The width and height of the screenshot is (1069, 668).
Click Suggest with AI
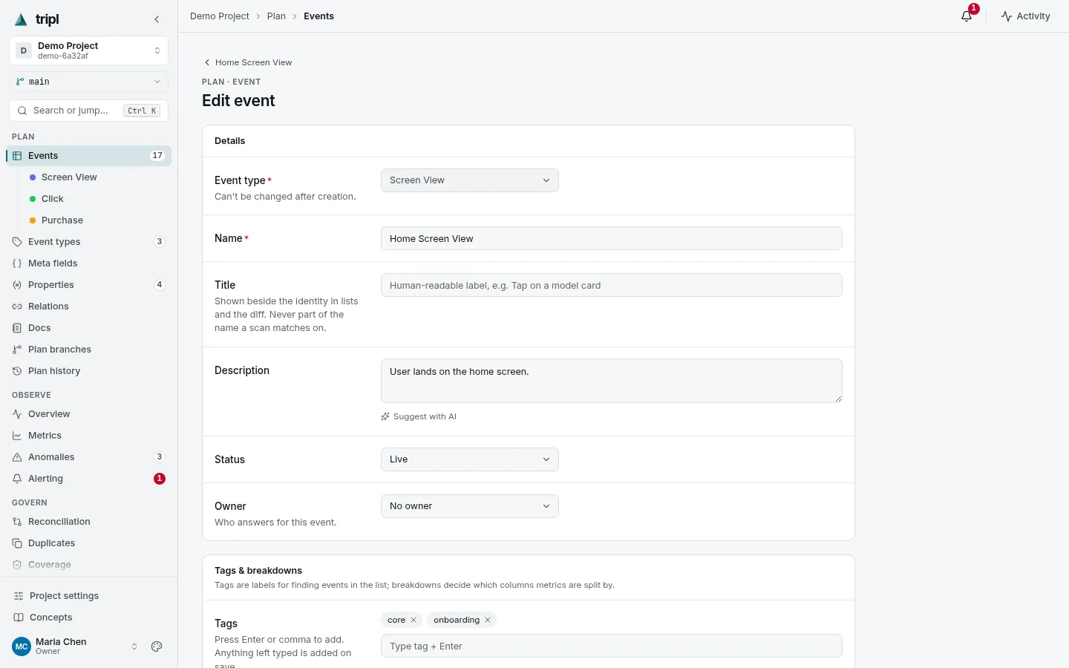pyautogui.click(x=419, y=416)
